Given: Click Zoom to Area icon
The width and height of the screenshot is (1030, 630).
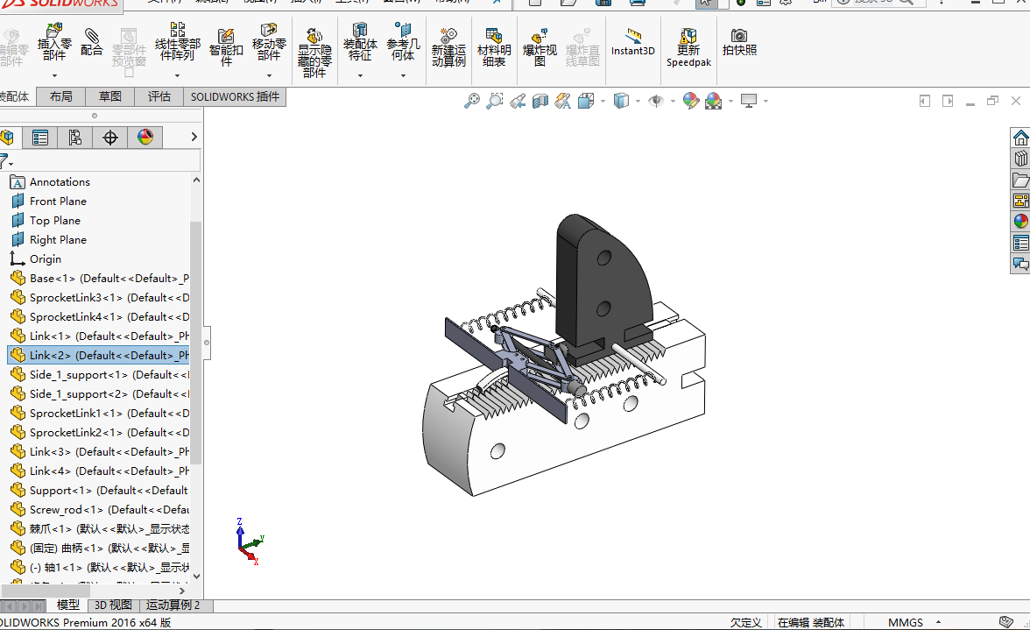Looking at the screenshot, I should (494, 101).
